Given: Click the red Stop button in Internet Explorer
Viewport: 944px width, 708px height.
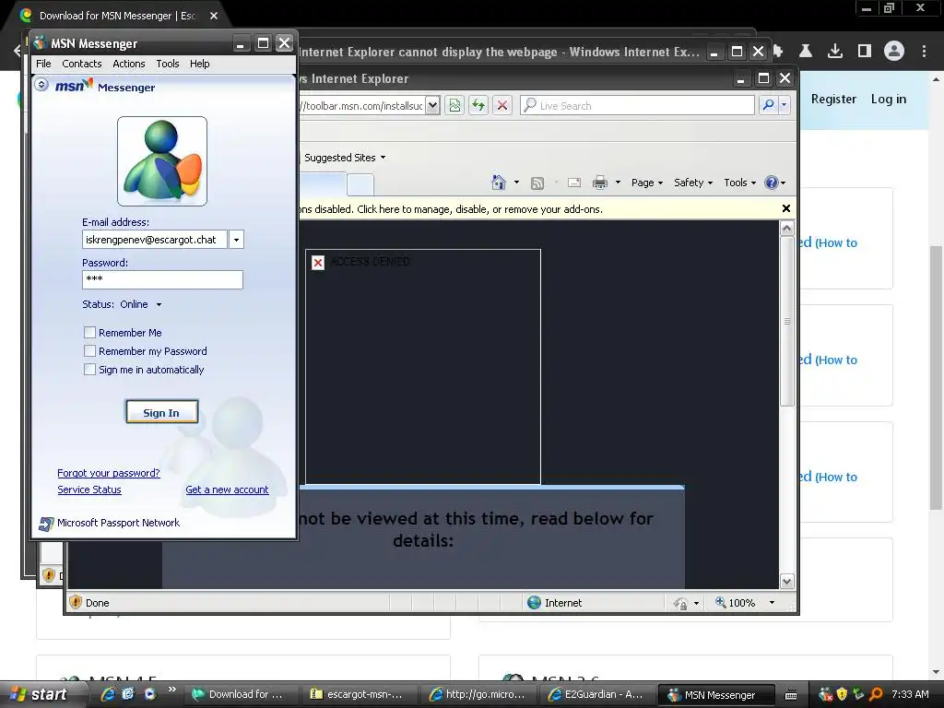Looking at the screenshot, I should 502,105.
